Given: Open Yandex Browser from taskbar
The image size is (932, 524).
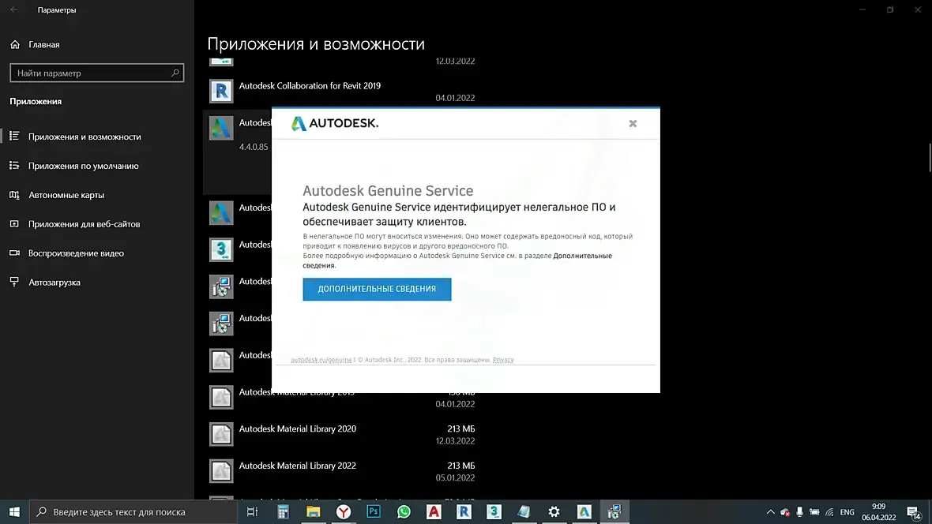Looking at the screenshot, I should tap(344, 511).
